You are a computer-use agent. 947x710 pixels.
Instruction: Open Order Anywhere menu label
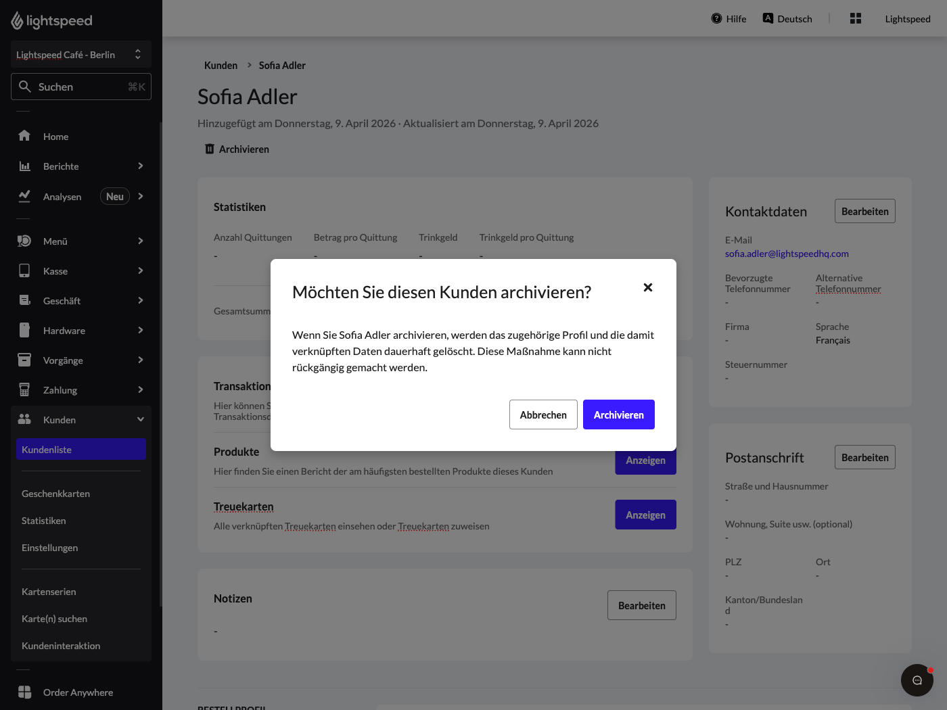pyautogui.click(x=78, y=692)
